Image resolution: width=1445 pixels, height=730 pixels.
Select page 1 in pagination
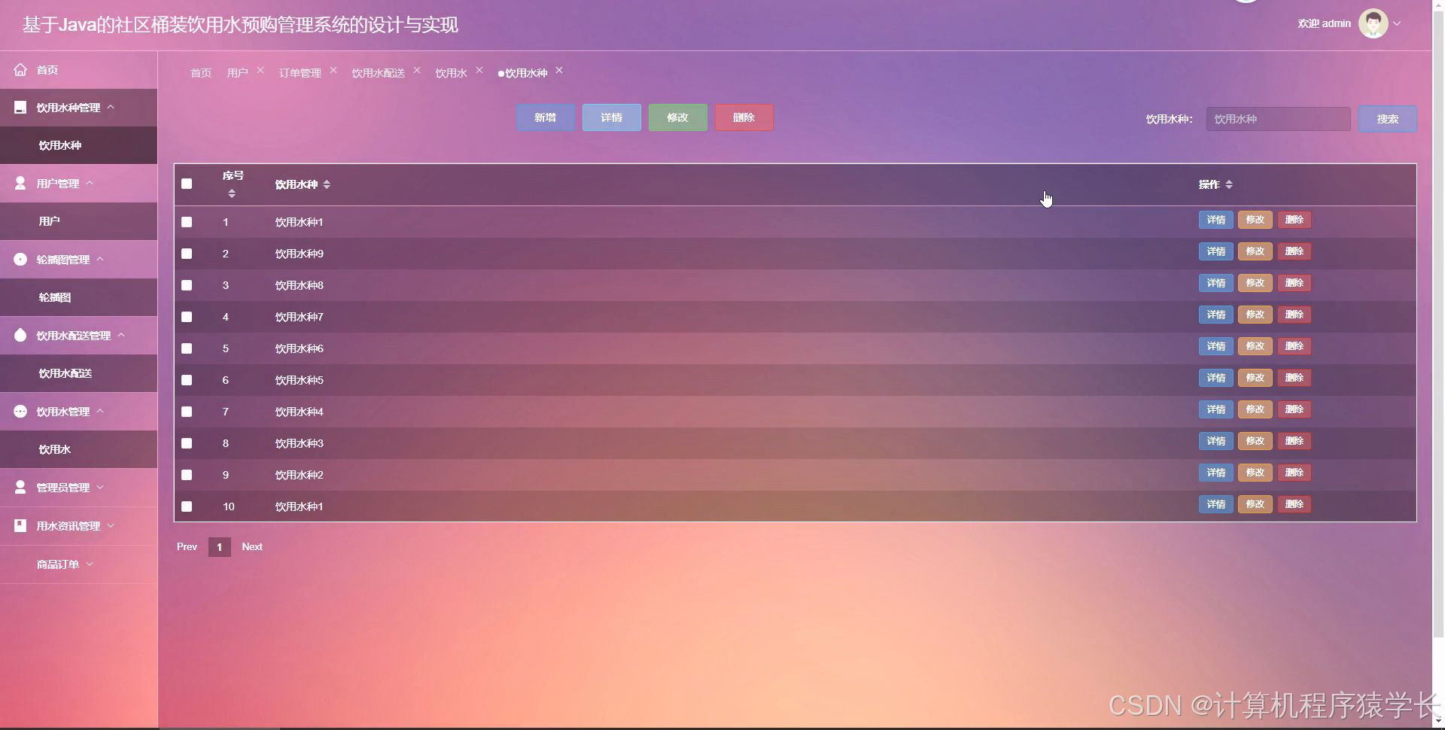pos(219,547)
